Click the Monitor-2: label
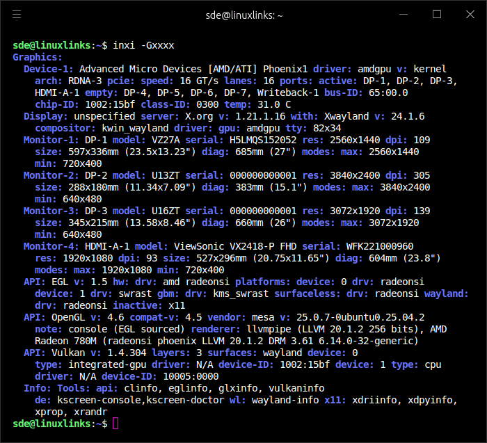 pos(51,175)
